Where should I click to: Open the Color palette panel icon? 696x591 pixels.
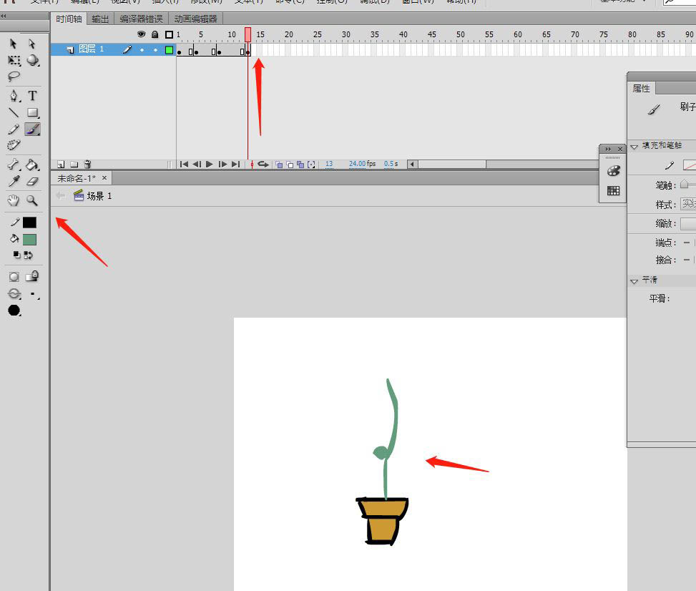click(614, 171)
